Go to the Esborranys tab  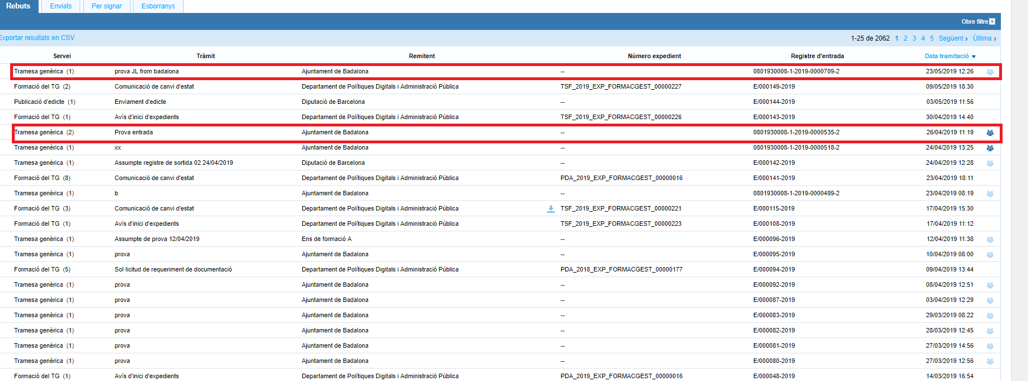(x=158, y=6)
